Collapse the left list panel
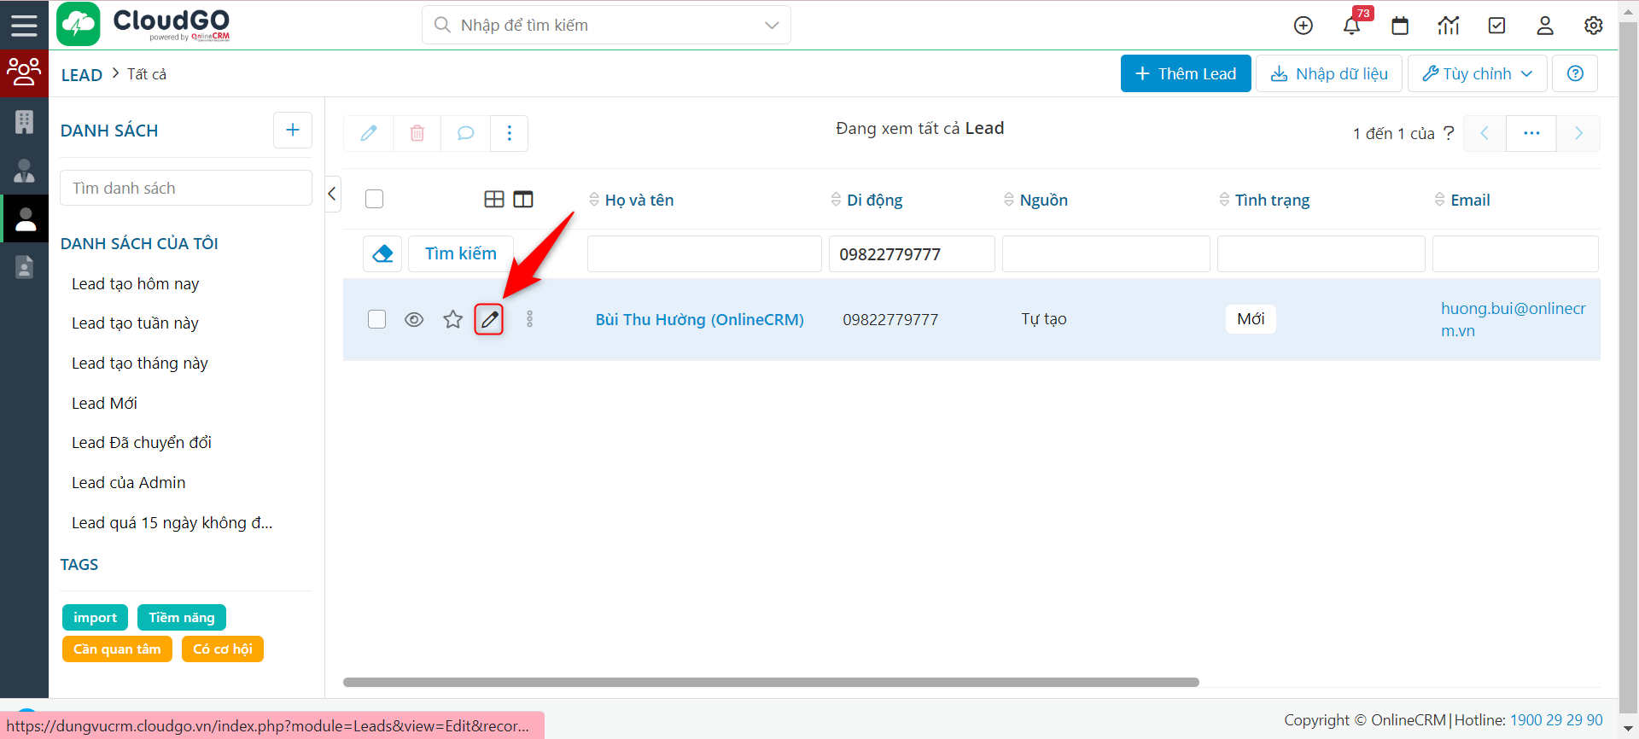1639x739 pixels. 333,194
